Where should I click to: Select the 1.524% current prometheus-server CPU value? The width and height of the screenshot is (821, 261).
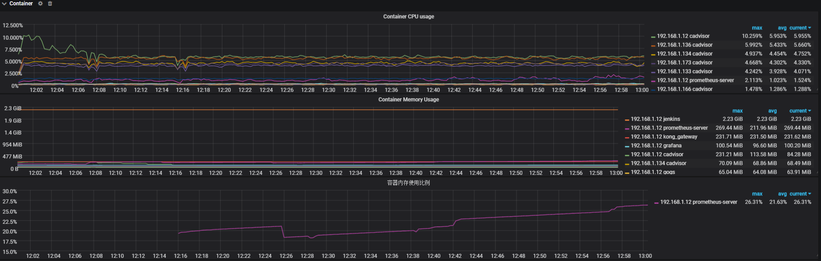[802, 81]
